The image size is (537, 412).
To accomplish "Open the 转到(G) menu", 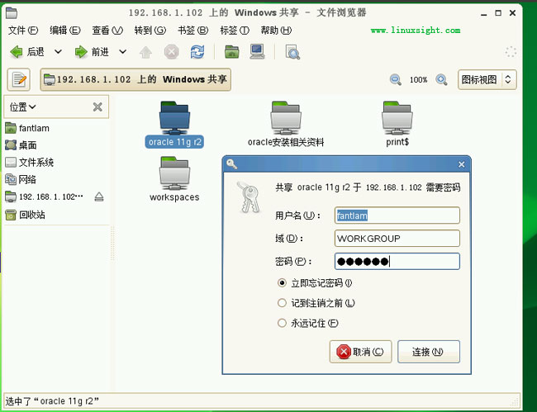I will pos(150,31).
